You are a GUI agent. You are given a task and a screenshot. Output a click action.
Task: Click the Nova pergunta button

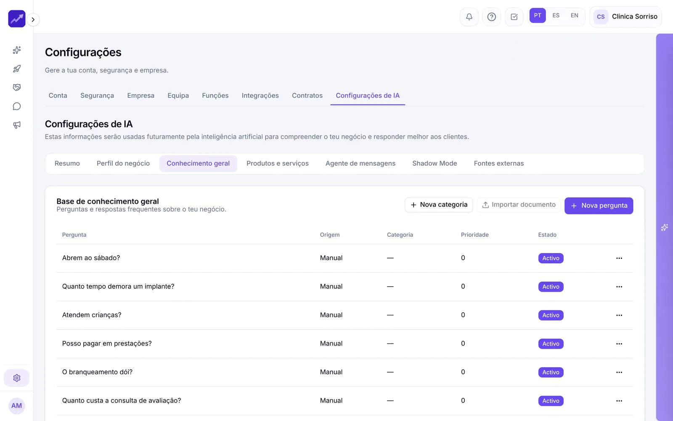pyautogui.click(x=599, y=206)
